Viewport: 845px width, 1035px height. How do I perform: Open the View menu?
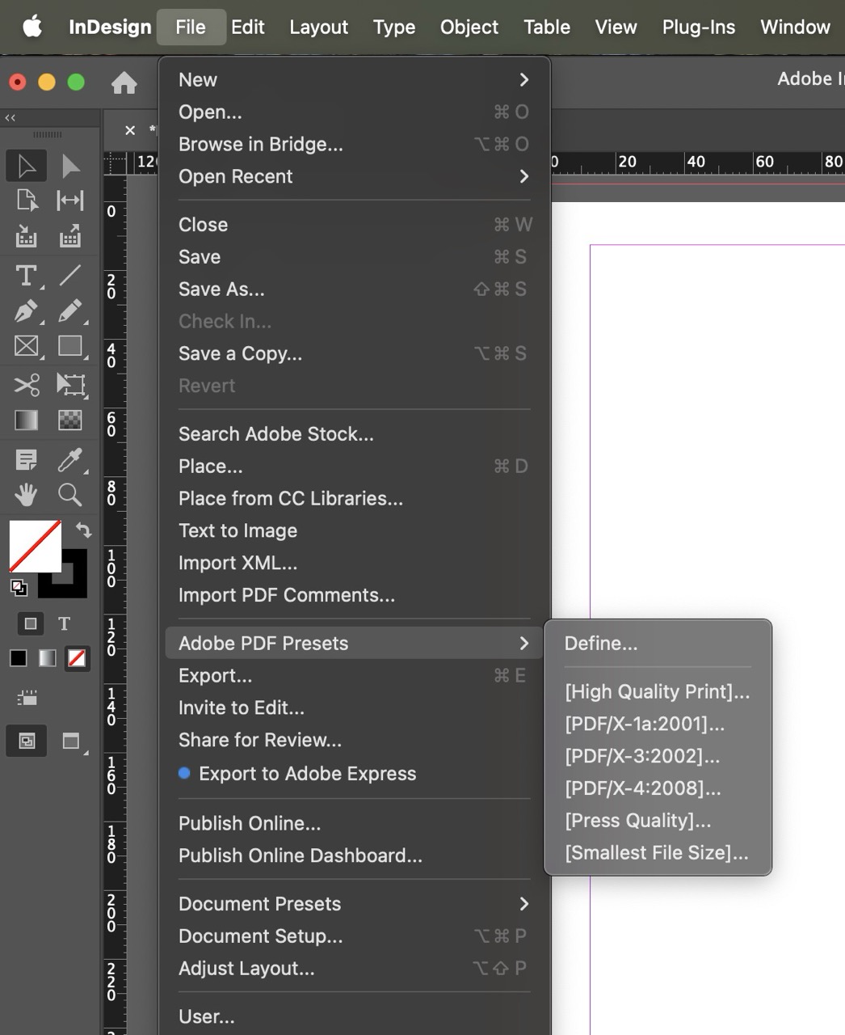(x=616, y=27)
